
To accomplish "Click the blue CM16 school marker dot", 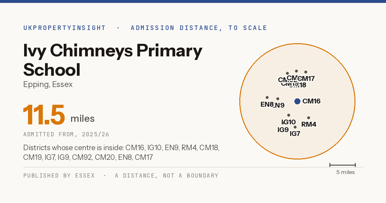I will pos(297,101).
